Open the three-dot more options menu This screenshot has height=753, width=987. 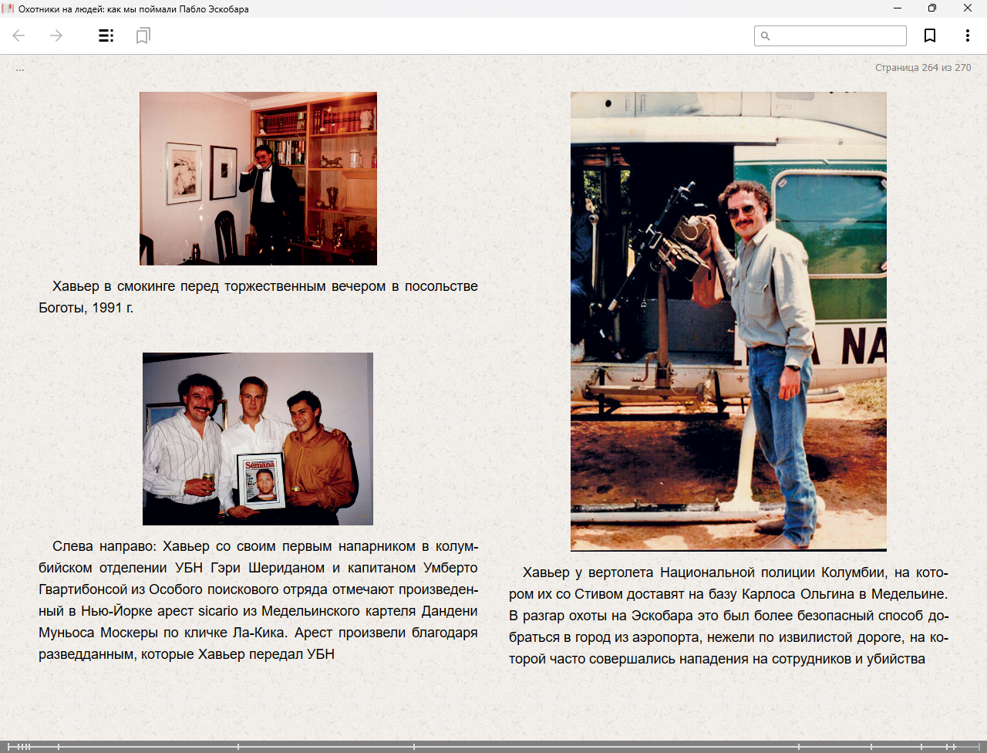click(967, 35)
